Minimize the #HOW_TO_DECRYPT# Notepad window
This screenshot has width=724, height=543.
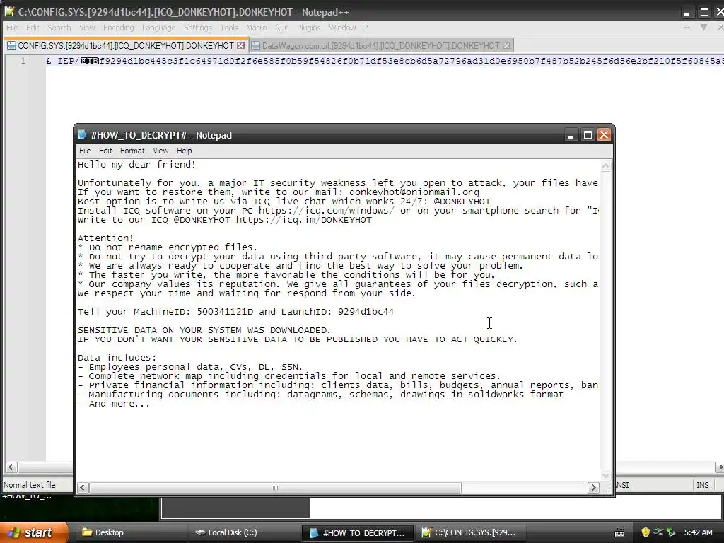point(571,135)
